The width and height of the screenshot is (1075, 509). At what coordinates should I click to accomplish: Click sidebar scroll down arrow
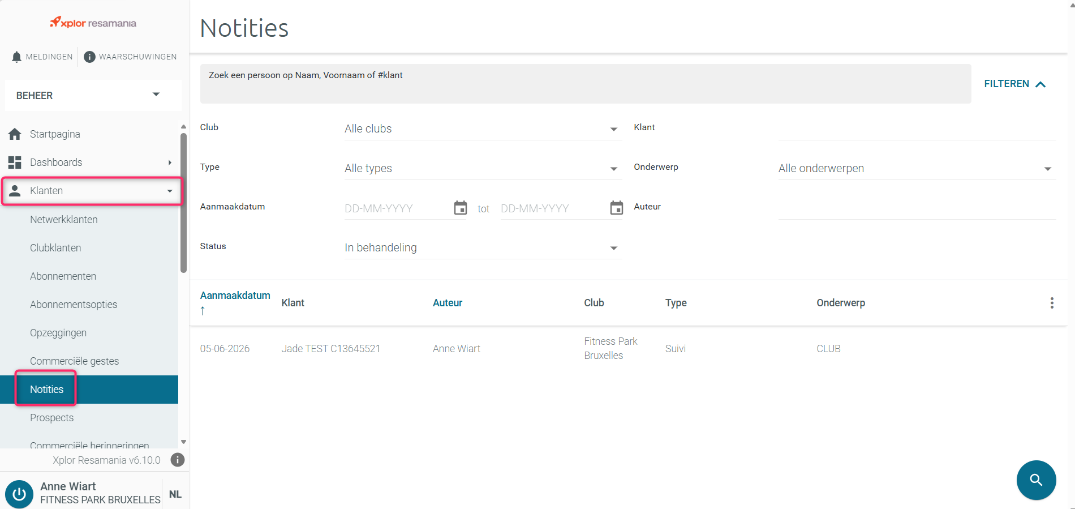click(x=183, y=442)
